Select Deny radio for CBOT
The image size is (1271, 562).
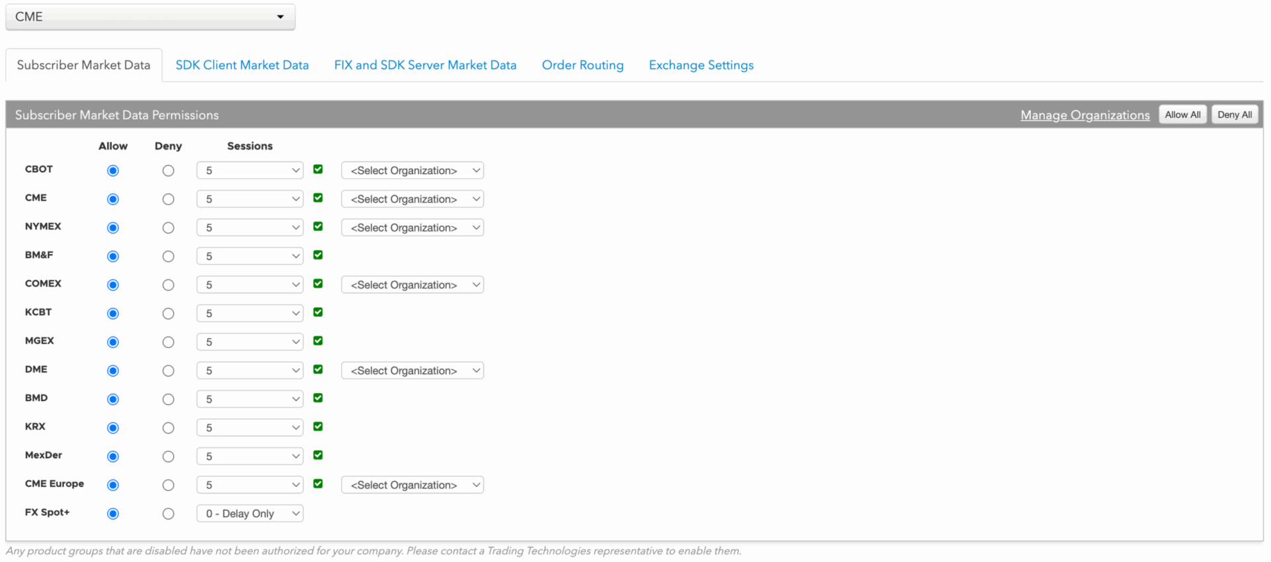(x=168, y=171)
